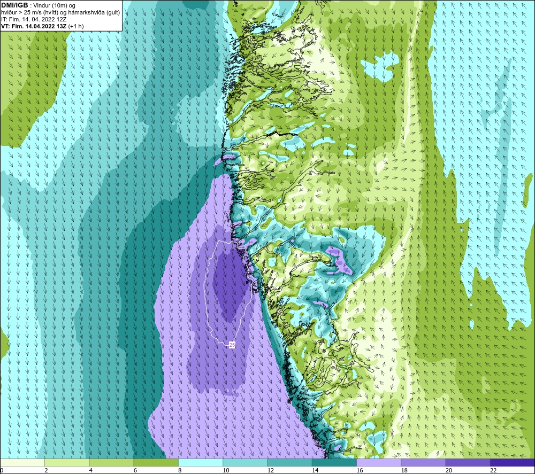Click the '18' tick label on colour scale
The width and height of the screenshot is (535, 474).
point(404,470)
